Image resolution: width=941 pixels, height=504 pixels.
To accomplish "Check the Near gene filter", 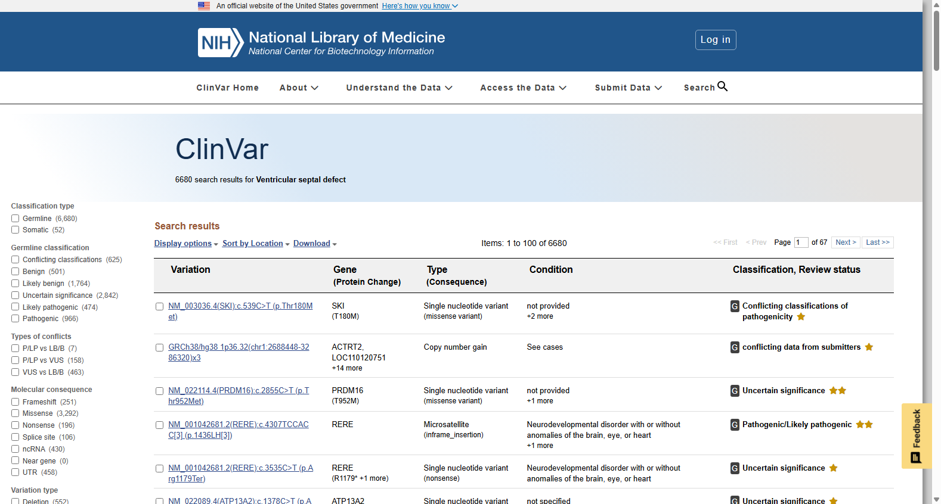I will pos(16,461).
